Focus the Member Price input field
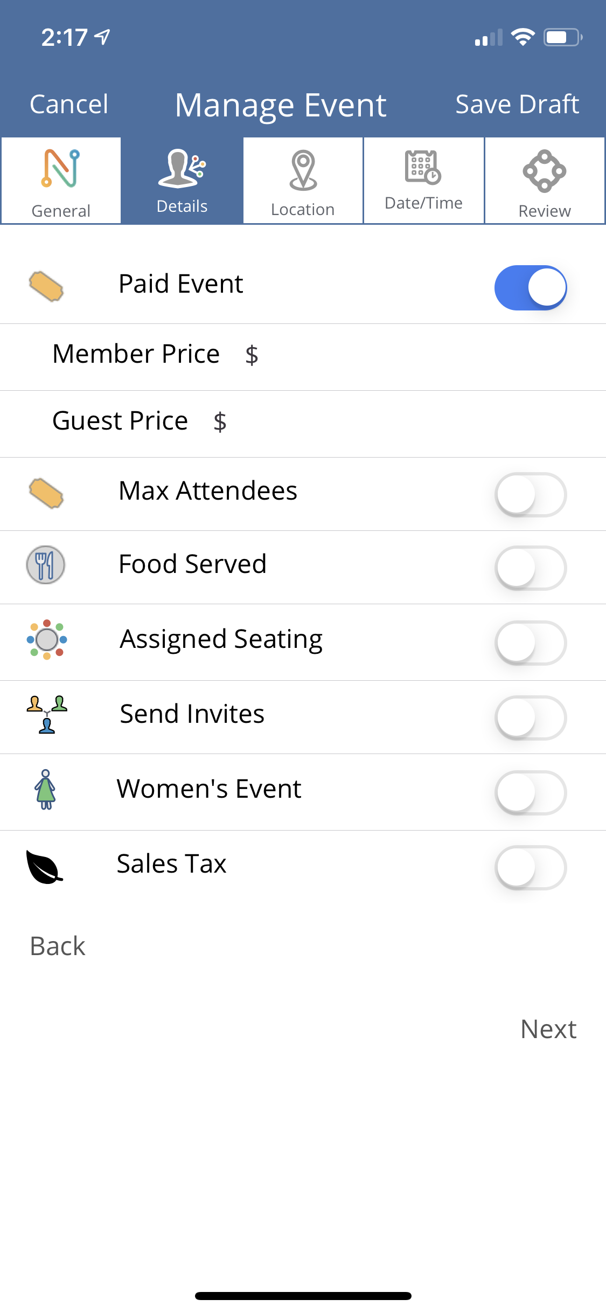The width and height of the screenshot is (606, 1313). pos(420,355)
